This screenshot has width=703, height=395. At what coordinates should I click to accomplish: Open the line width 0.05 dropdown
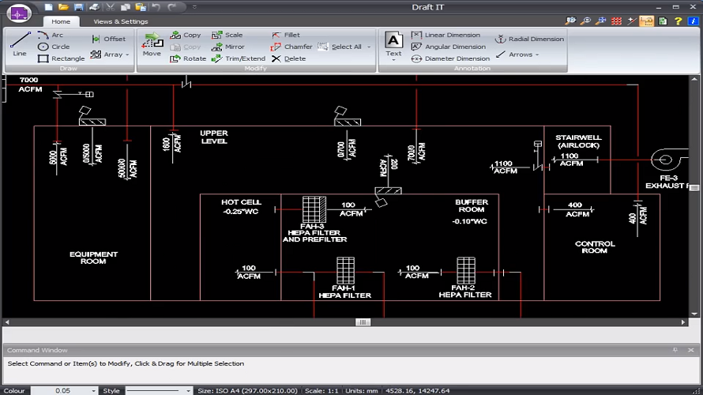point(94,390)
